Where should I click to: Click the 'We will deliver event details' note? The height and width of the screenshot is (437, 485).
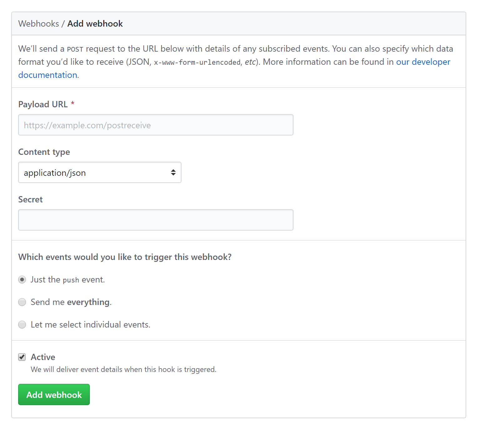pyautogui.click(x=123, y=369)
